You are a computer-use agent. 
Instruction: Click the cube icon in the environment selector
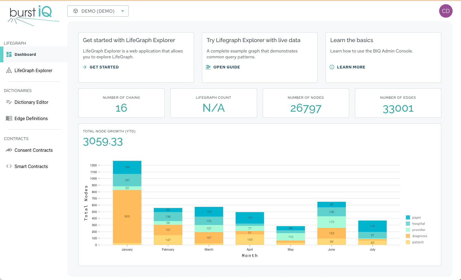click(x=75, y=11)
